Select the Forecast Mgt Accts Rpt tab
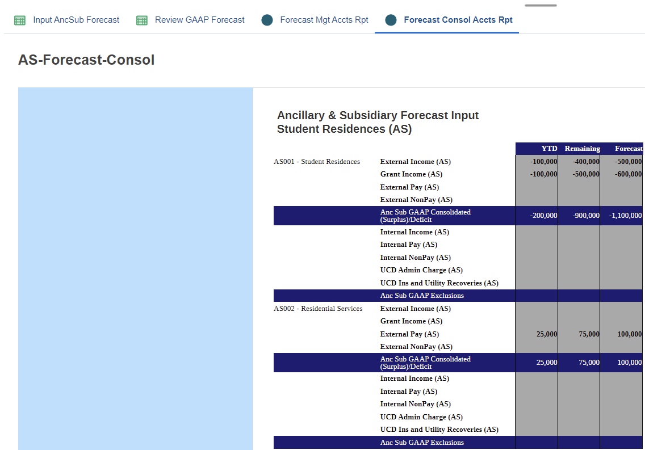The height and width of the screenshot is (450, 645). (x=324, y=20)
